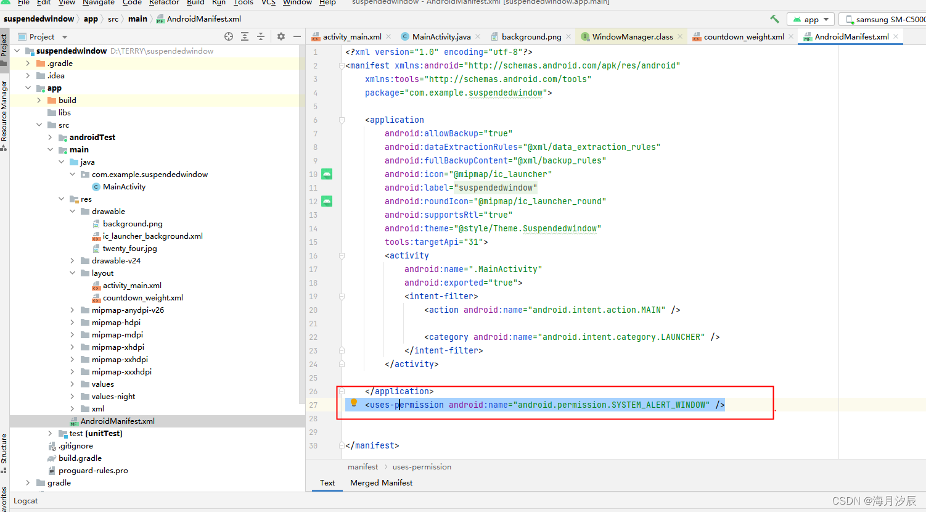
Task: Open the Merged Manifest tab
Action: [381, 482]
